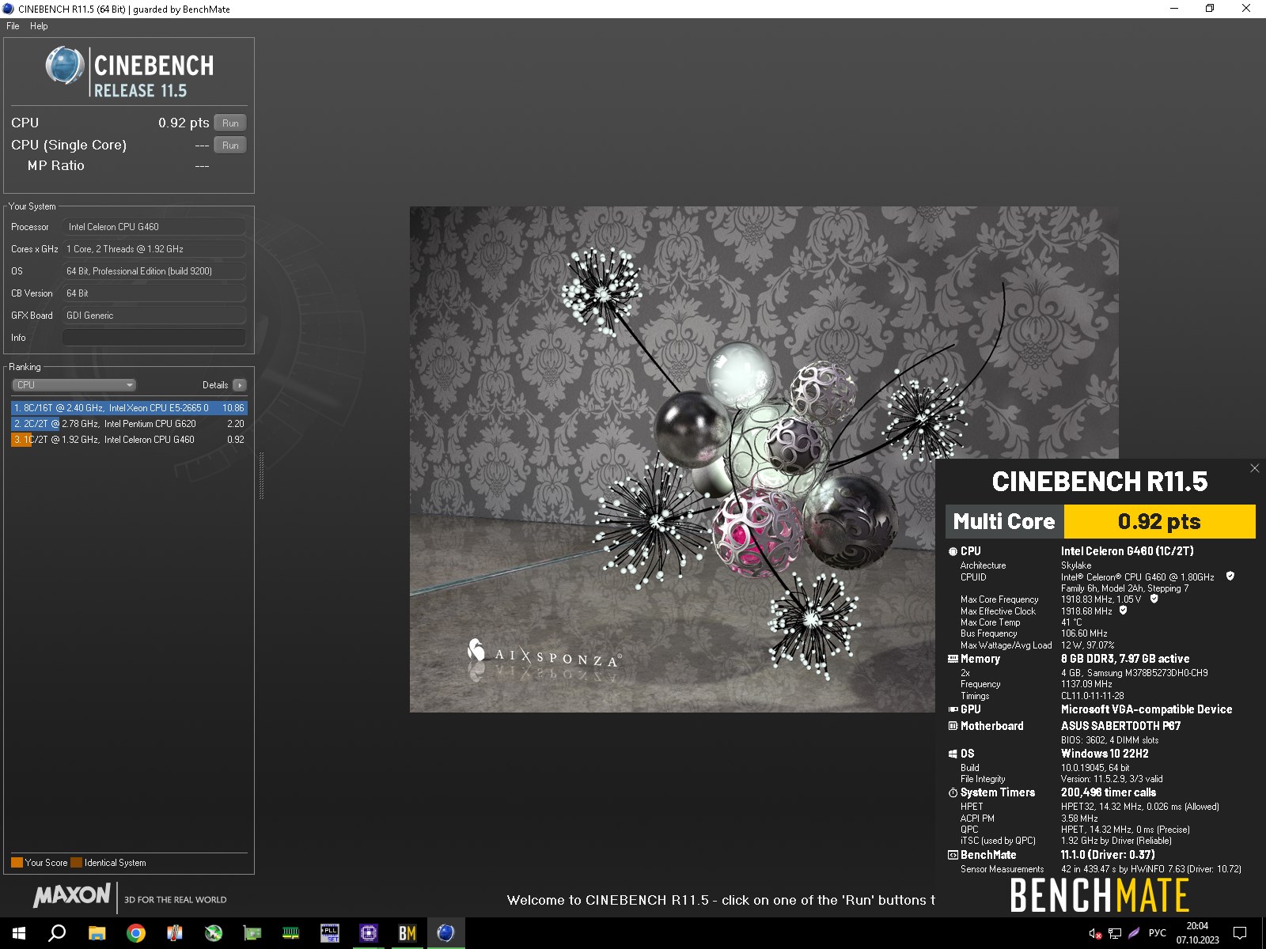
Task: Click the ASUS SABERTOOTH P67 motherboard text
Action: pyautogui.click(x=1120, y=726)
